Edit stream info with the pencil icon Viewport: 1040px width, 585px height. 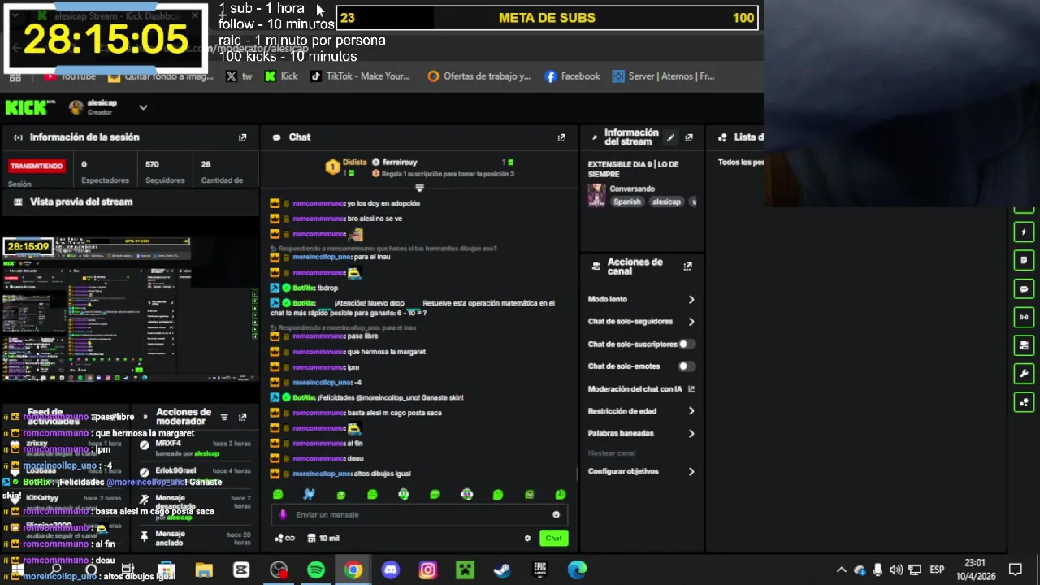(x=670, y=137)
